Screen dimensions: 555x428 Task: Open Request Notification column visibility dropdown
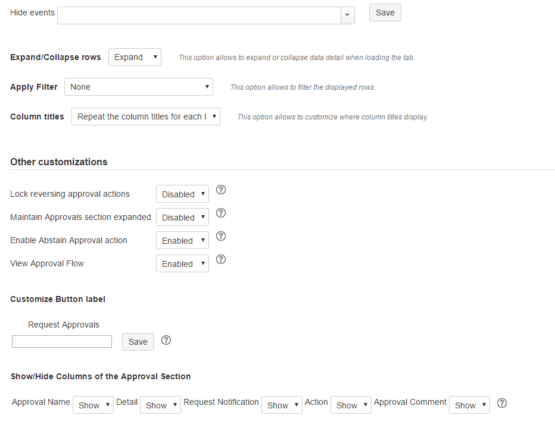(282, 405)
